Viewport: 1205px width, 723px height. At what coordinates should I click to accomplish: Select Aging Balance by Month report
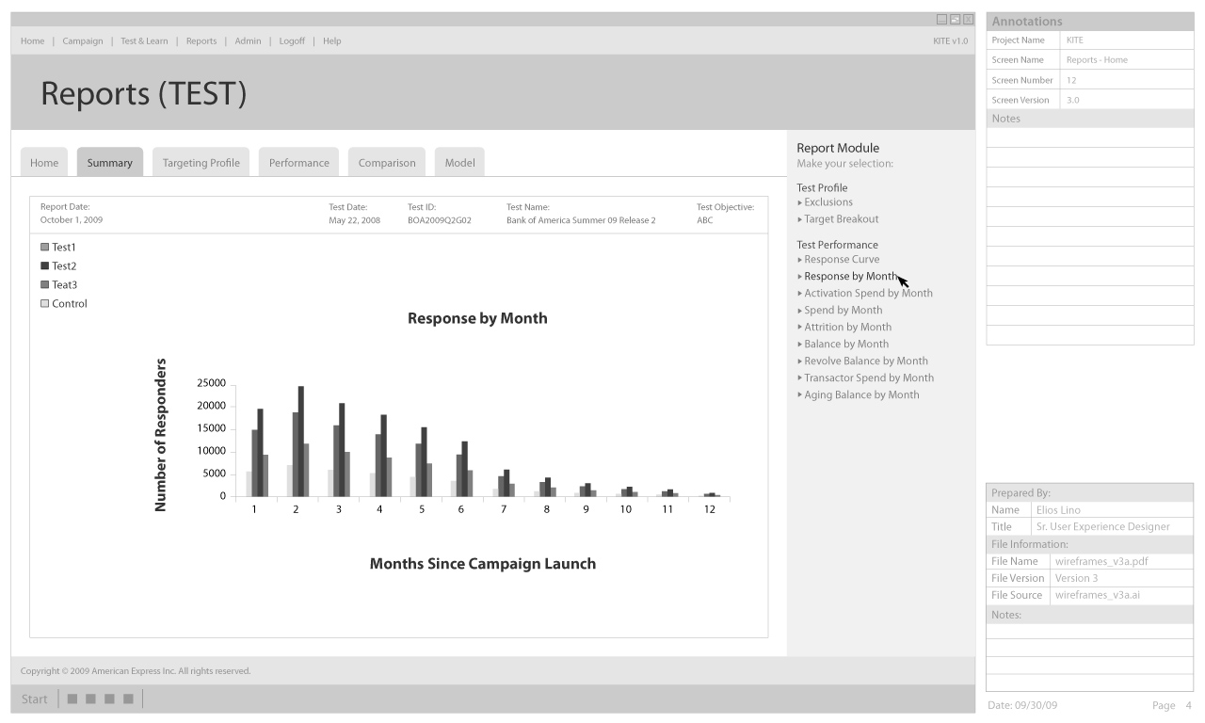pos(861,395)
